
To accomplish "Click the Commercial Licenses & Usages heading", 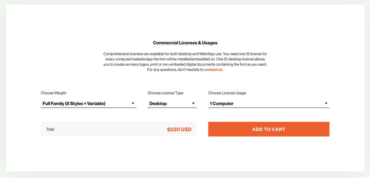I will pos(185,43).
